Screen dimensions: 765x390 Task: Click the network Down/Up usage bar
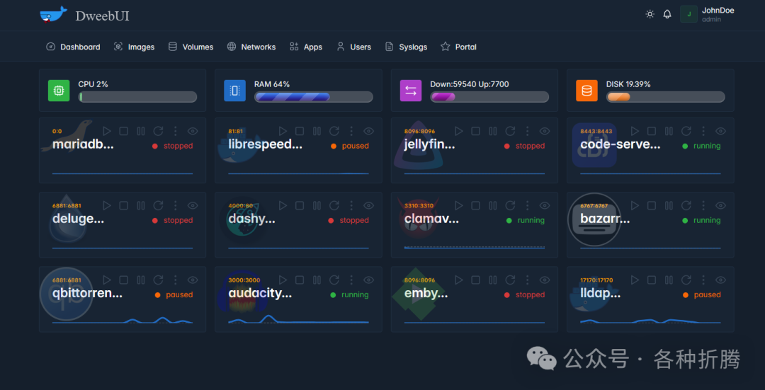[x=489, y=96]
